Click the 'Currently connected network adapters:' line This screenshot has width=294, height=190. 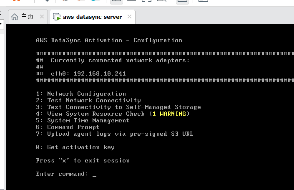coord(120,61)
